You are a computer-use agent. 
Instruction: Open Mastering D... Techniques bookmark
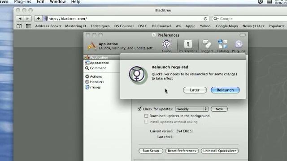click(x=87, y=26)
